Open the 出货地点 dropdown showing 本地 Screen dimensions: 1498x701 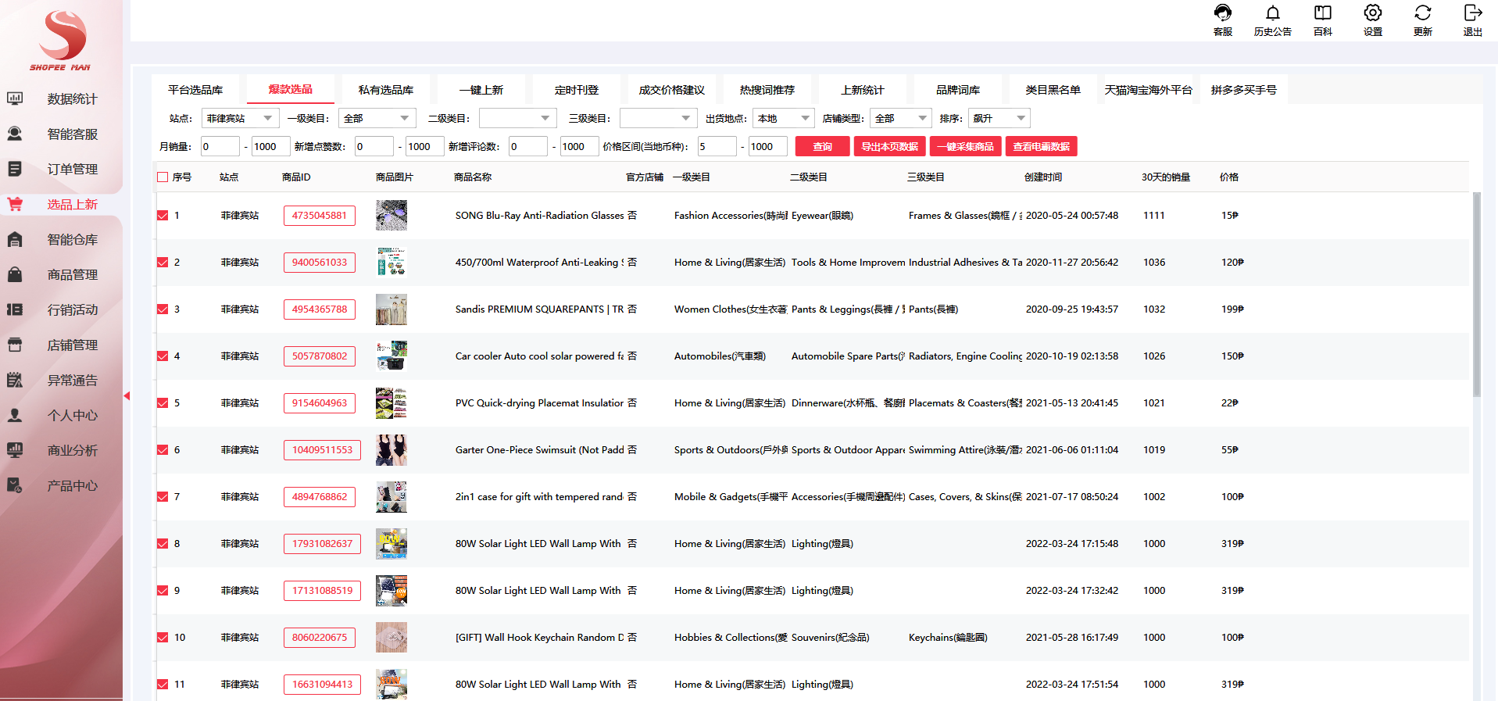[784, 118]
